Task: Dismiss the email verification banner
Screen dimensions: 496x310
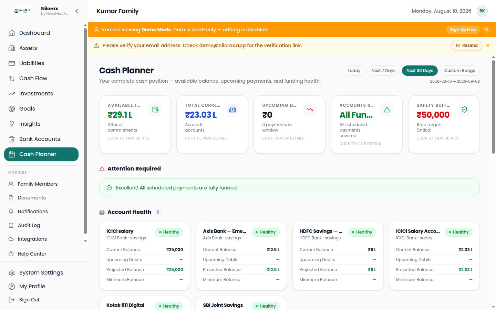Action: (488, 45)
